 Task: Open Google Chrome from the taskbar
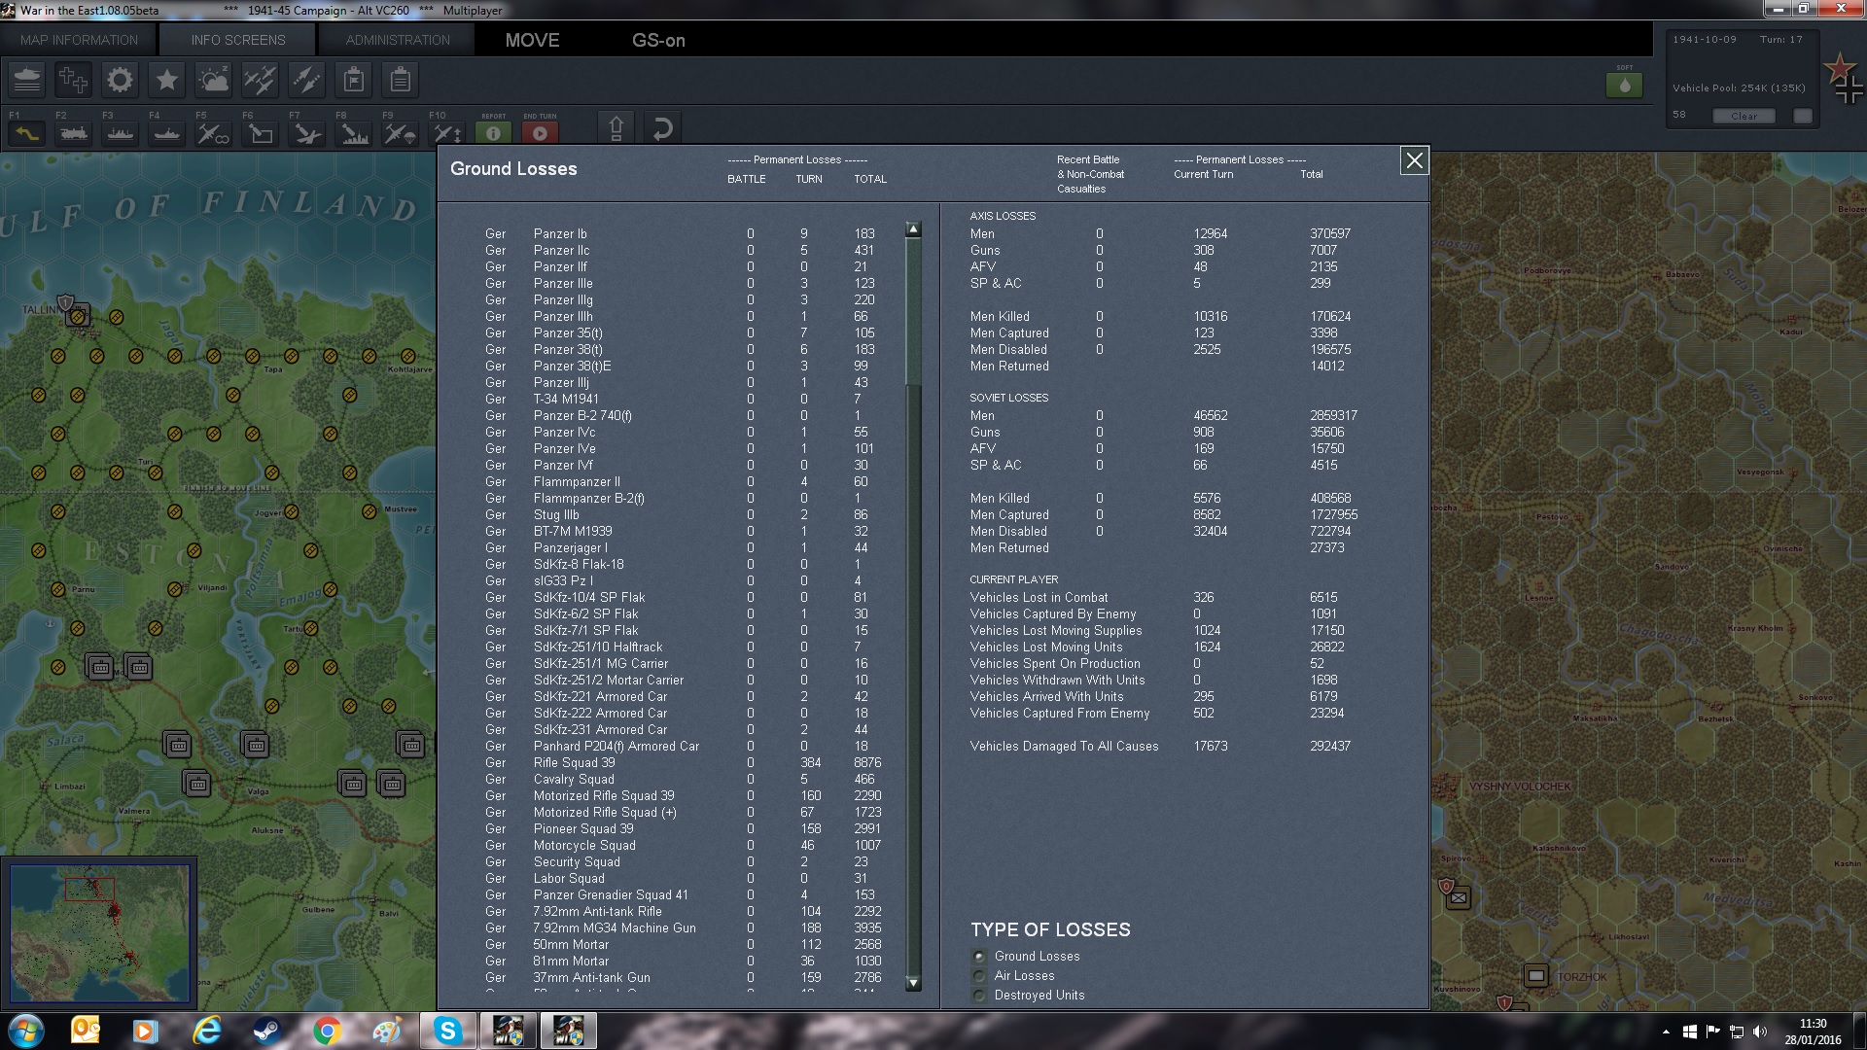[327, 1031]
